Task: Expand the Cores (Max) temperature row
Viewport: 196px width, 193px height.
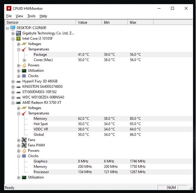Action: click(24, 60)
